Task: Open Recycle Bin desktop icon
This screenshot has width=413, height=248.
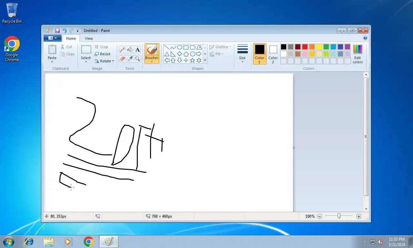Action: [x=12, y=13]
